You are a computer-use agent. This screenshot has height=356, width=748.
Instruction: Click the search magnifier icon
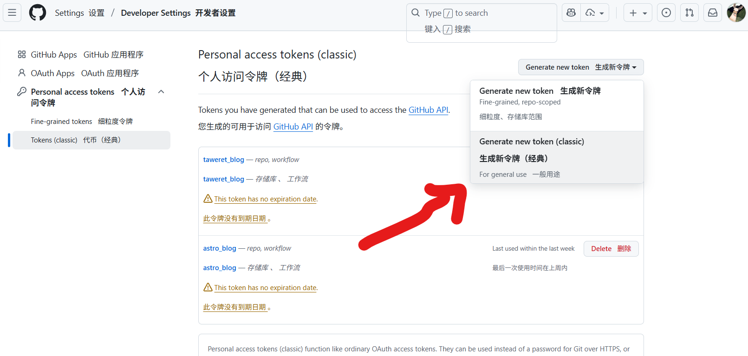[x=416, y=13]
